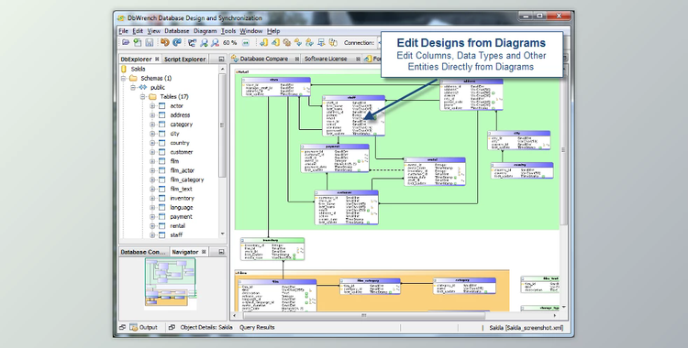The width and height of the screenshot is (688, 348).
Task: Close the DbExplorer tab
Action: click(157, 59)
